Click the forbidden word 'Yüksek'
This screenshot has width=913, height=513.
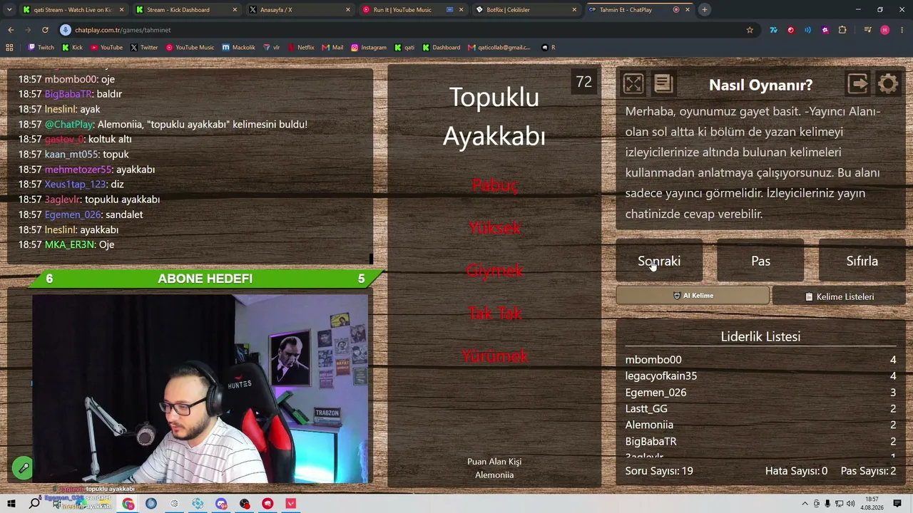point(494,228)
